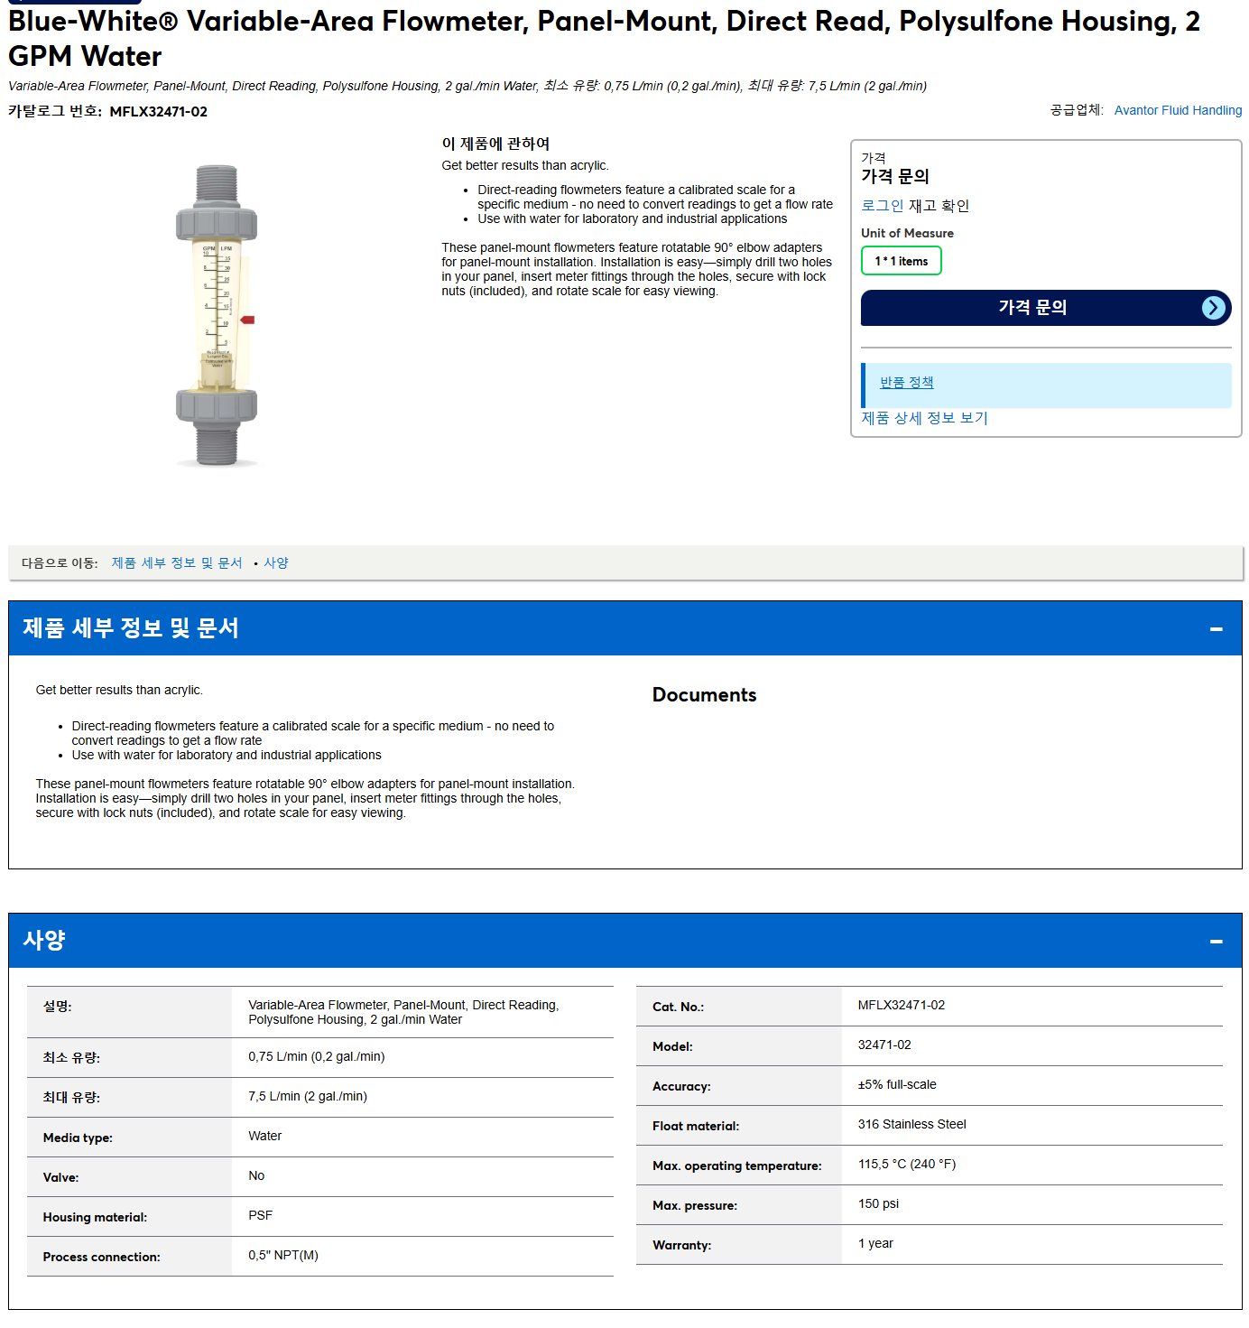Viewport: 1249px width, 1328px height.
Task: Click the maximum flow value 7,5 L/min
Action: pos(308,1096)
